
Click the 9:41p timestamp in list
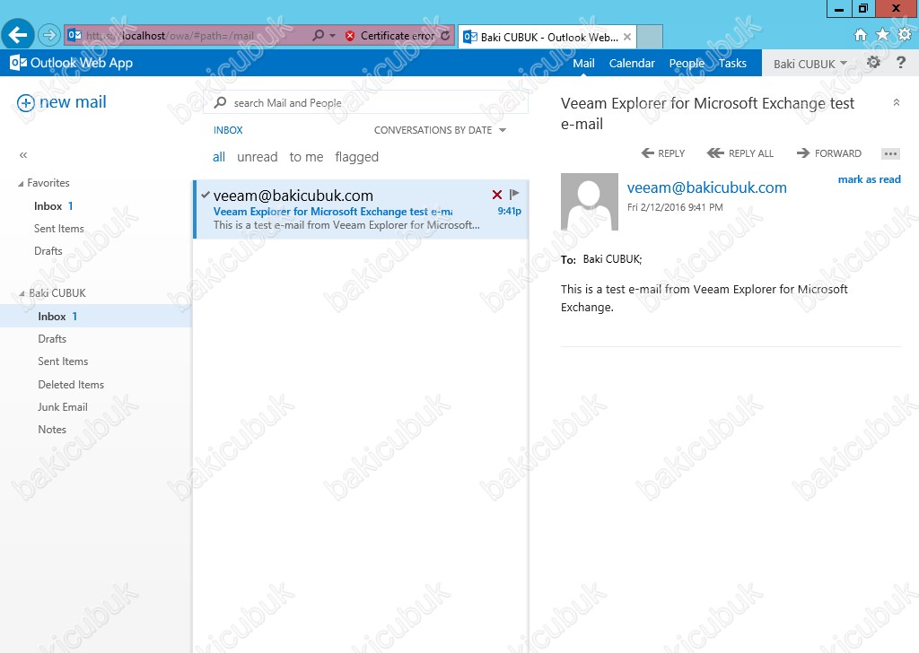tap(510, 211)
